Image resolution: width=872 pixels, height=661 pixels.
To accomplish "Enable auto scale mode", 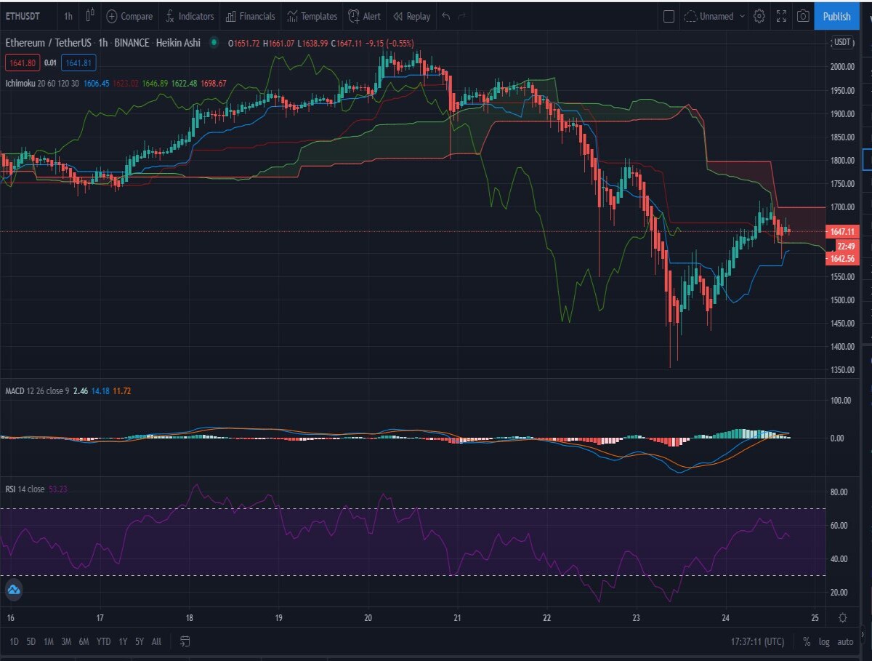I will coord(845,641).
